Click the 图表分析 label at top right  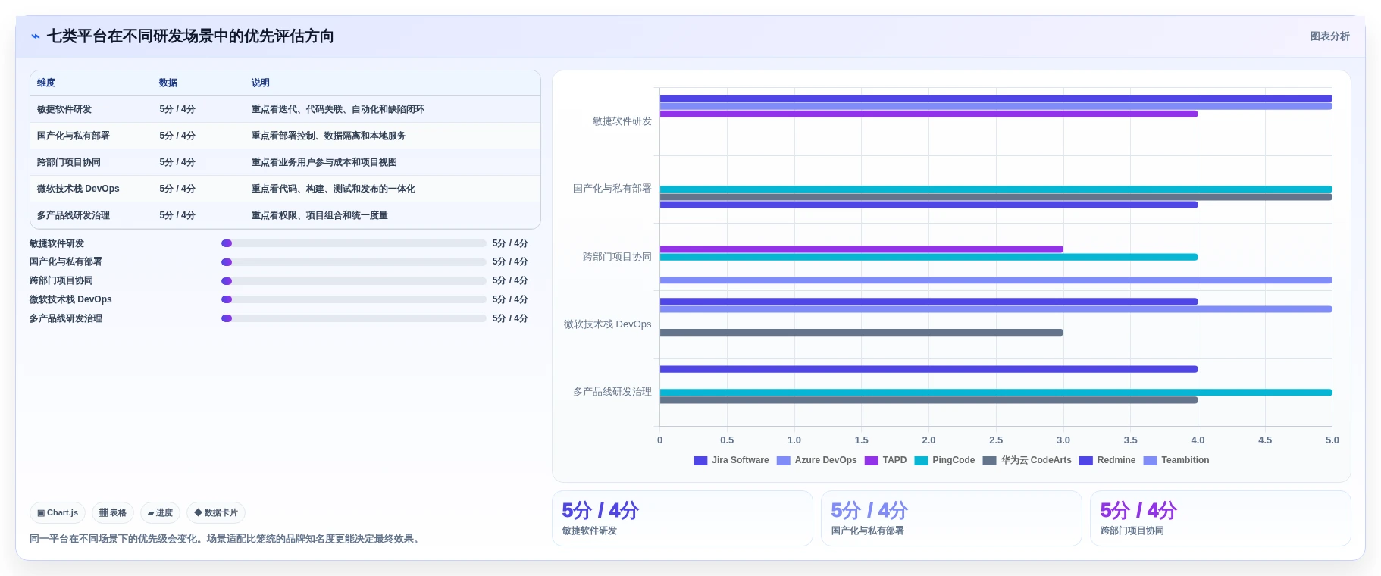pos(1329,36)
